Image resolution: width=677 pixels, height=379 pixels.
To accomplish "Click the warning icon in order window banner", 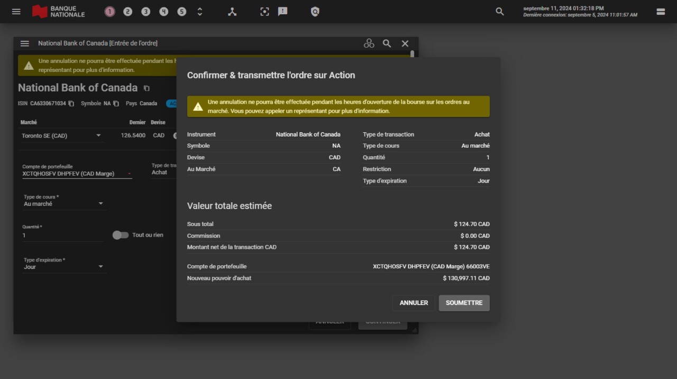I will click(29, 66).
